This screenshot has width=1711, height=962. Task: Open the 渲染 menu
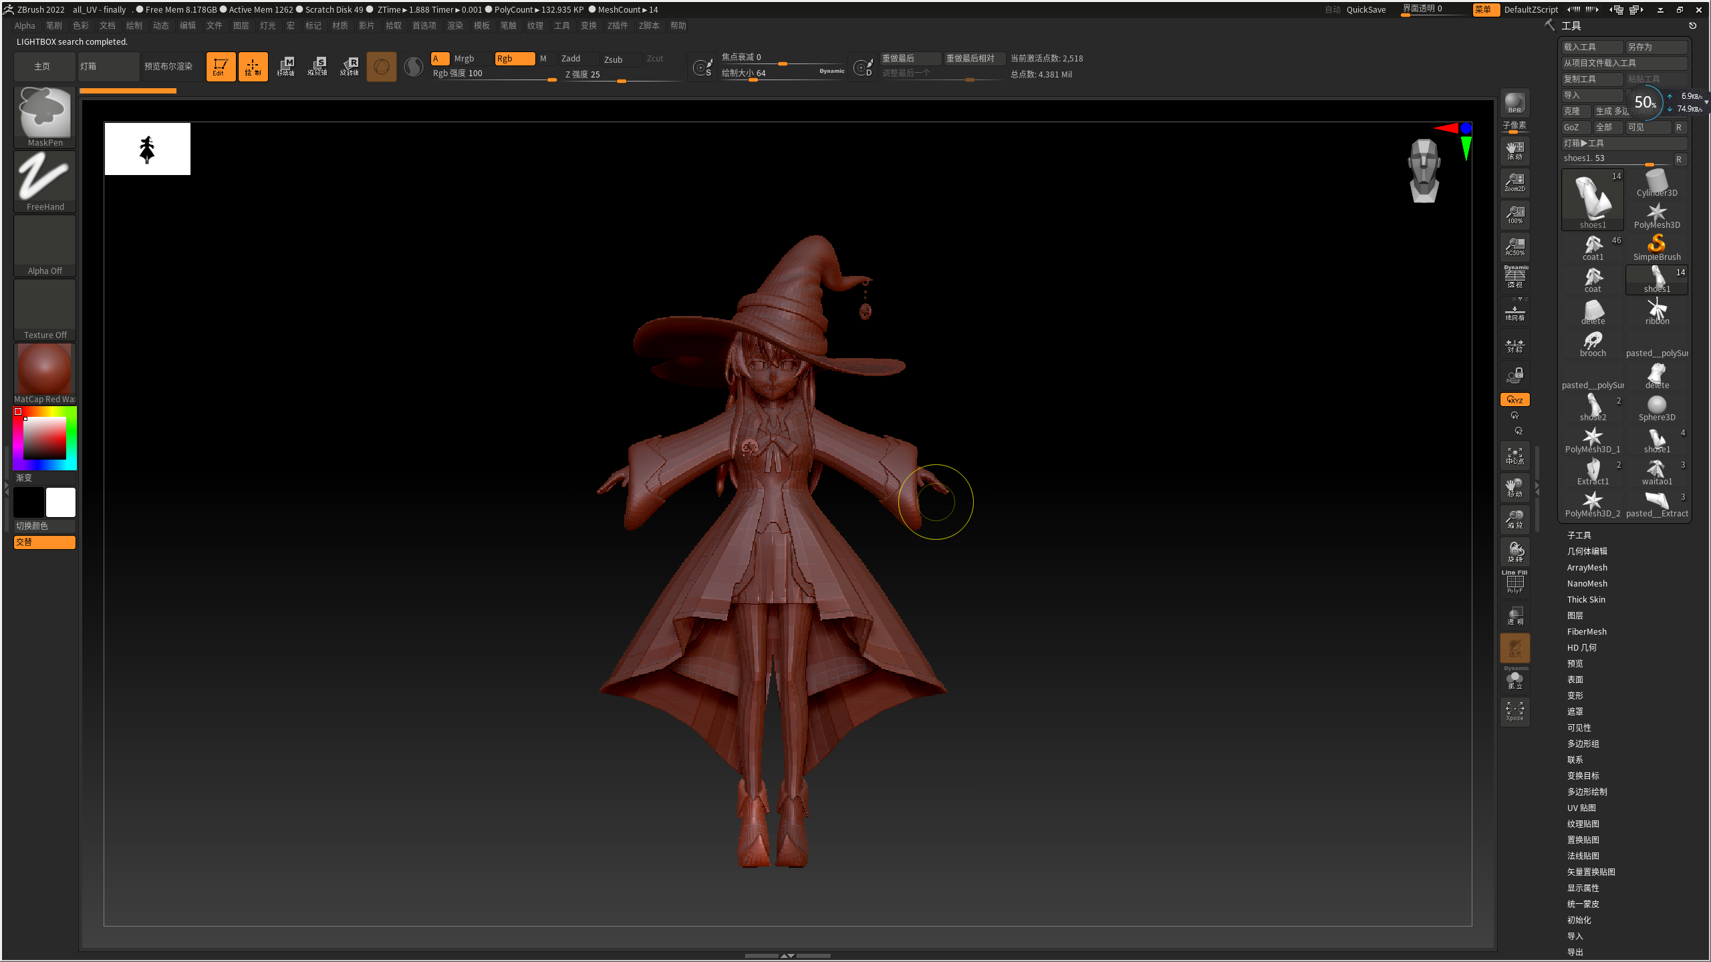pos(454,25)
